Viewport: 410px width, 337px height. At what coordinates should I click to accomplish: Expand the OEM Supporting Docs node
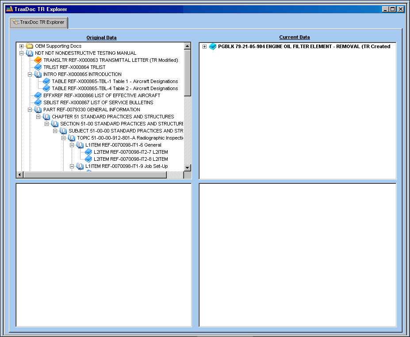click(21, 46)
